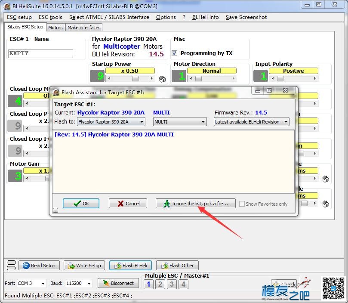Open the ESC tools menu
Image resolution: width=348 pixels, height=303 pixels.
click(50, 17)
